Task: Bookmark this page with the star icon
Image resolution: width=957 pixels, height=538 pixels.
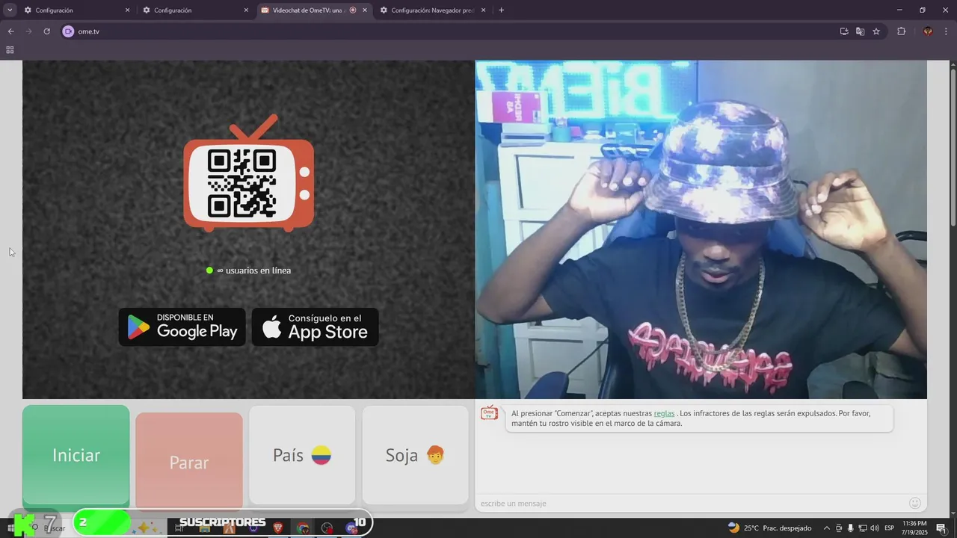Action: 876,31
